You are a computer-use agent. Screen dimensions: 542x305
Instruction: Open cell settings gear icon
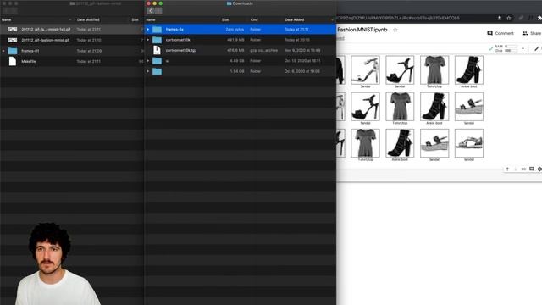click(539, 169)
